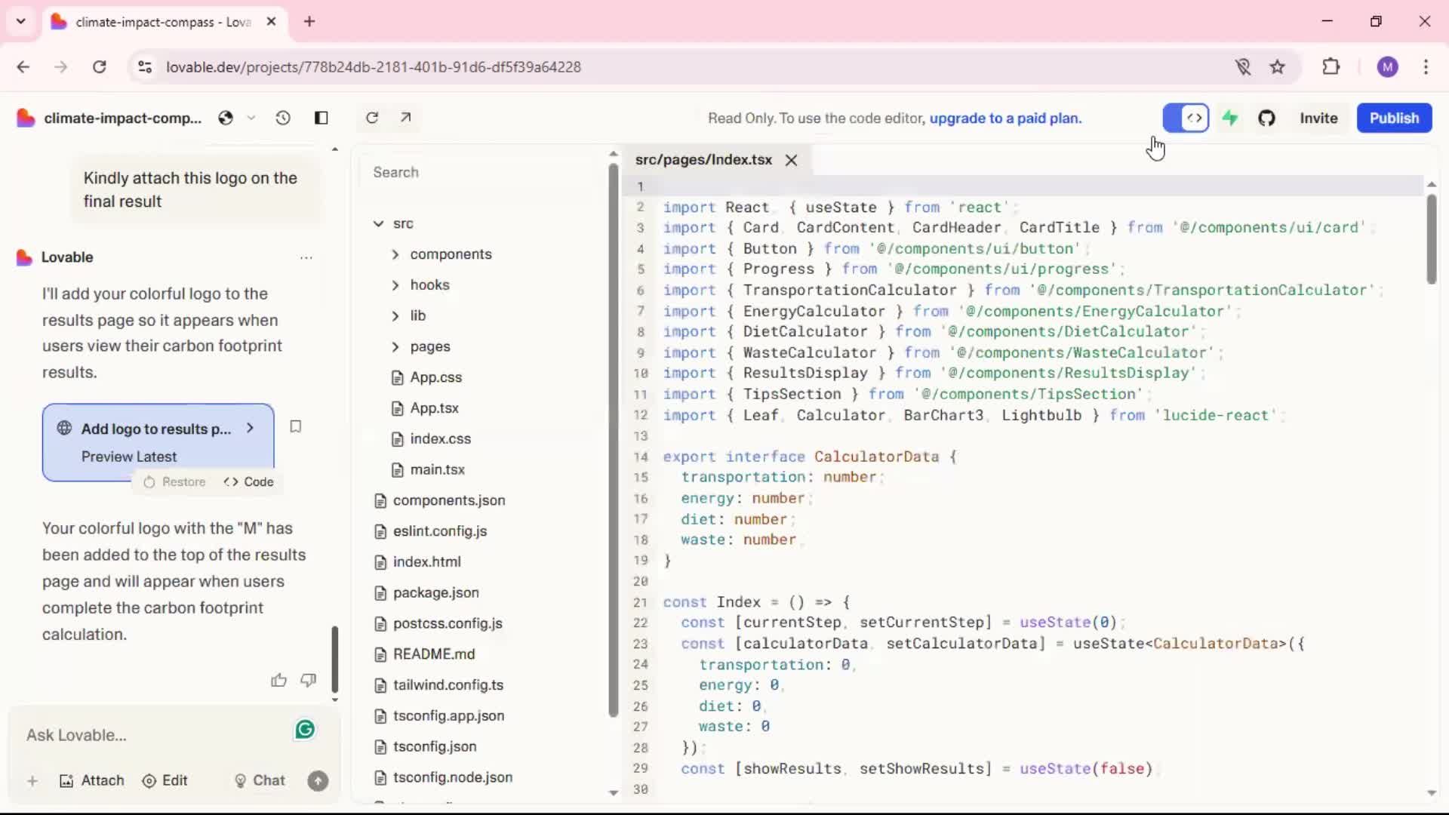Screen dimensions: 1449x815
Task: Give thumbs up to Lovable response
Action: 278,681
